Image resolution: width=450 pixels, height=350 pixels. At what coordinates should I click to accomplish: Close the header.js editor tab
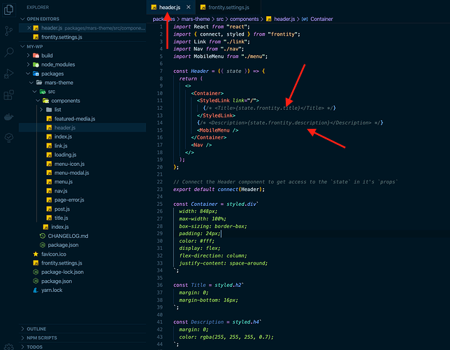191,7
